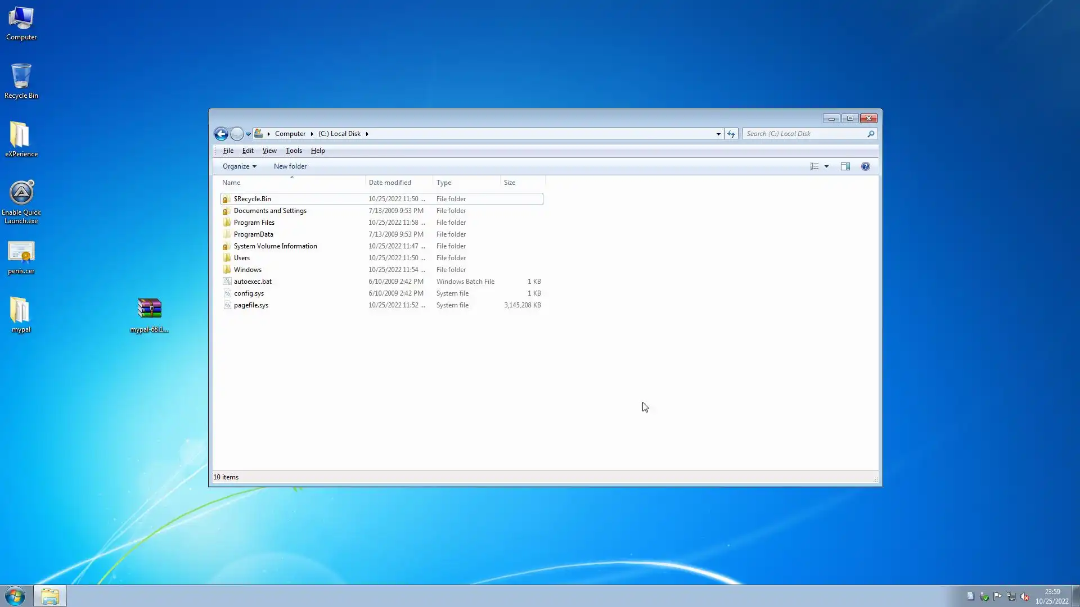Image resolution: width=1080 pixels, height=607 pixels.
Task: Open the View menu
Action: coord(269,151)
